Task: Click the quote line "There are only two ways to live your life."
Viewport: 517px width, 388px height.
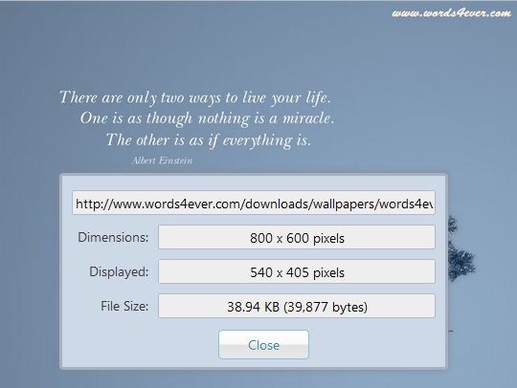Action: pos(195,97)
